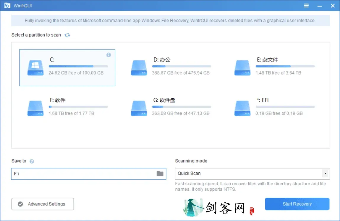This screenshot has width=340, height=221.
Task: Click drive D: 办公 usage bar
Action: coord(182,66)
